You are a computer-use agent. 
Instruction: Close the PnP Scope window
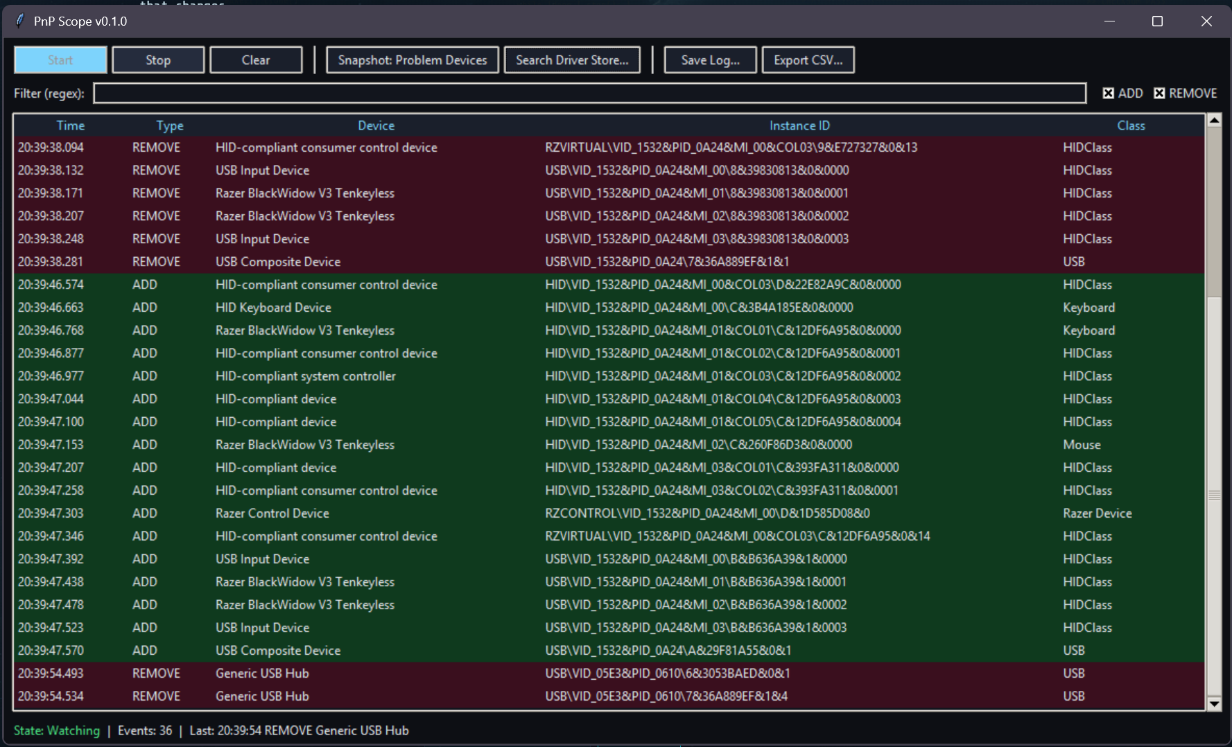(x=1206, y=21)
